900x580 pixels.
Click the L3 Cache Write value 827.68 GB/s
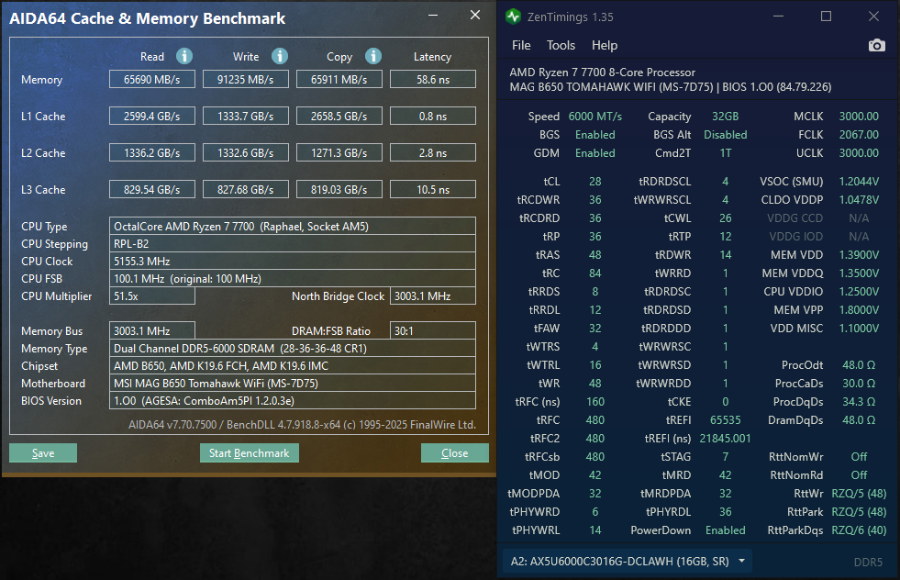[246, 189]
